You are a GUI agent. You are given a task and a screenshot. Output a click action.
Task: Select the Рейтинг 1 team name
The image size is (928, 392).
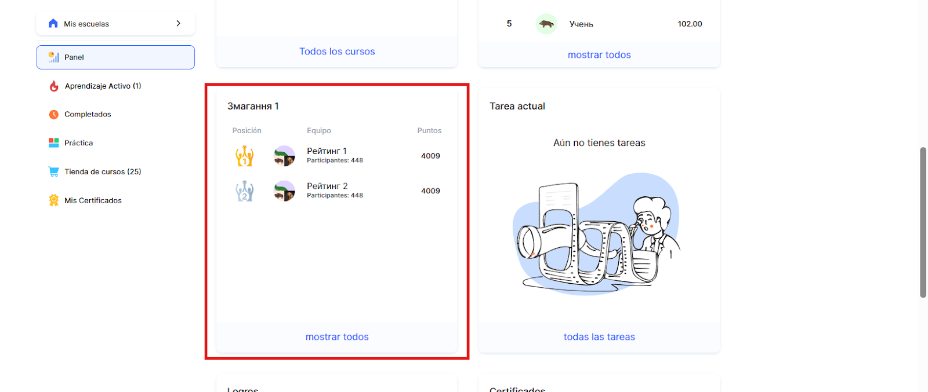point(327,151)
